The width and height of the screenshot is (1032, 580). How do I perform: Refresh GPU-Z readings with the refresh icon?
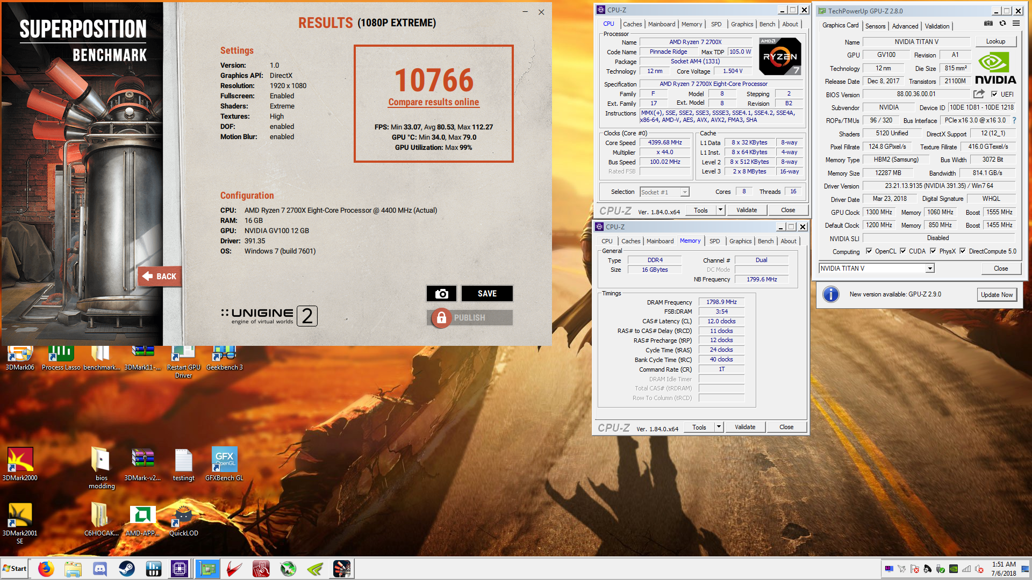pyautogui.click(x=1002, y=24)
